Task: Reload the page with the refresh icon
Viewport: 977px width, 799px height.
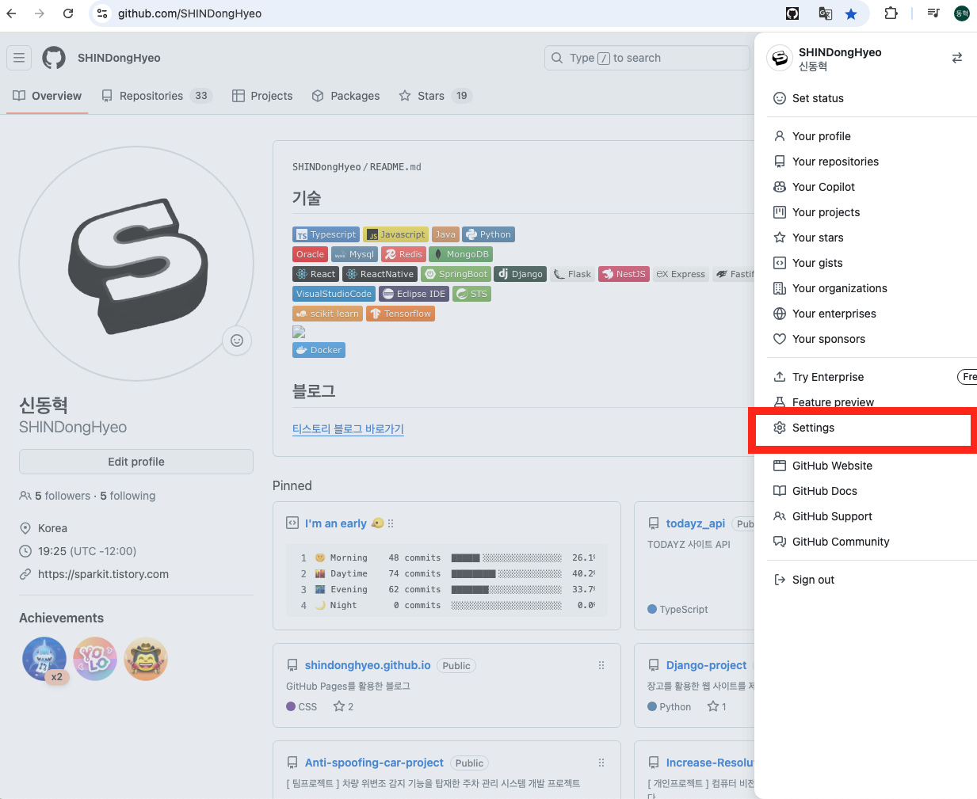Action: click(x=68, y=13)
